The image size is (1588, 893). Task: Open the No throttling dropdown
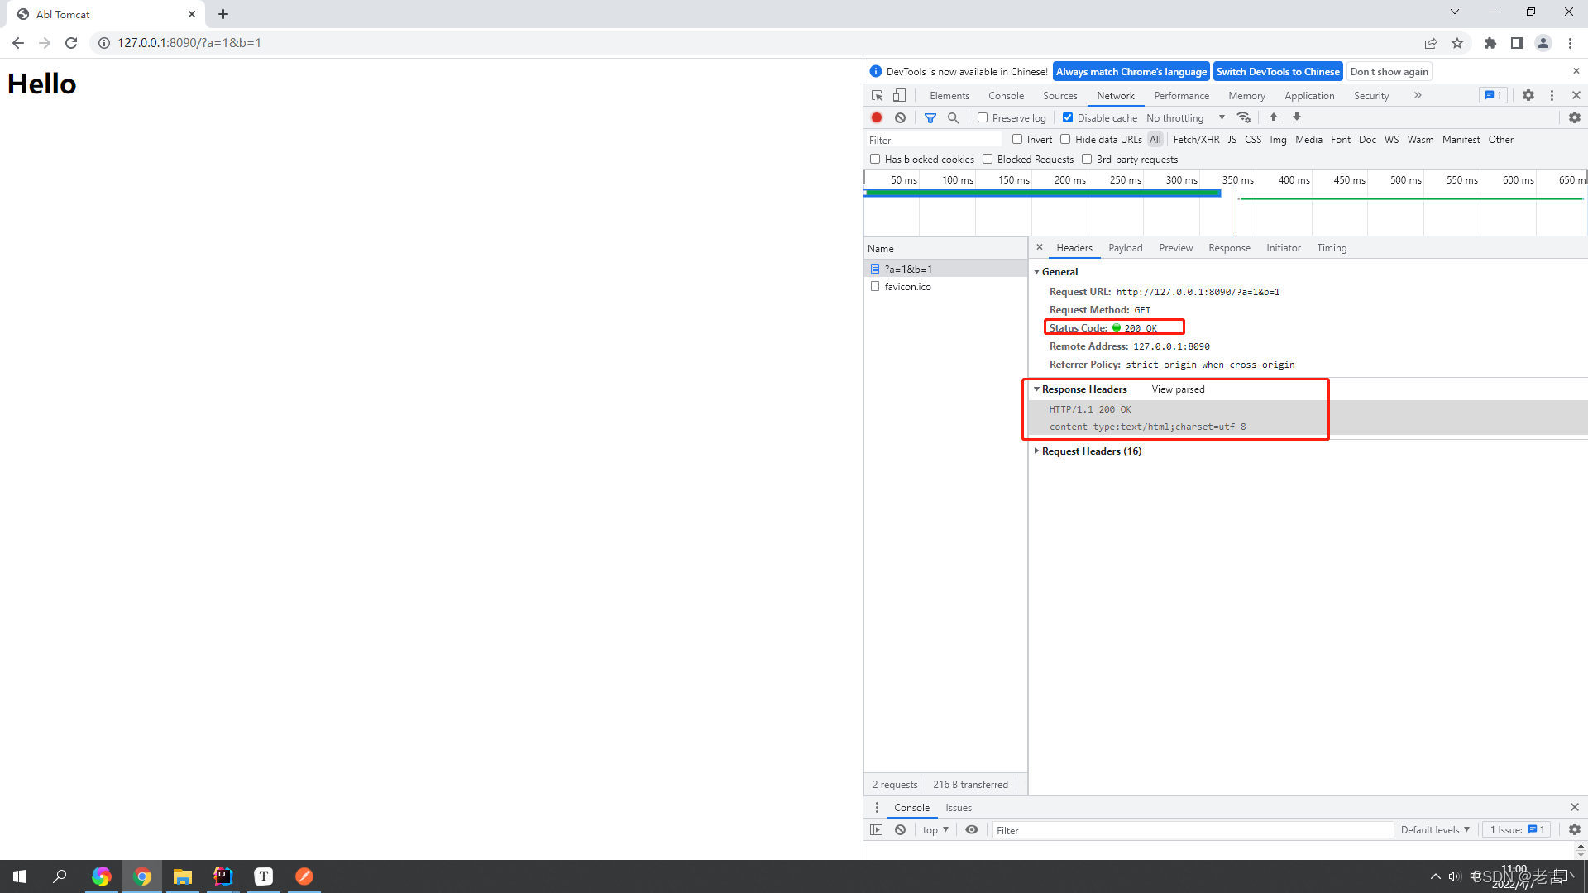pyautogui.click(x=1185, y=117)
